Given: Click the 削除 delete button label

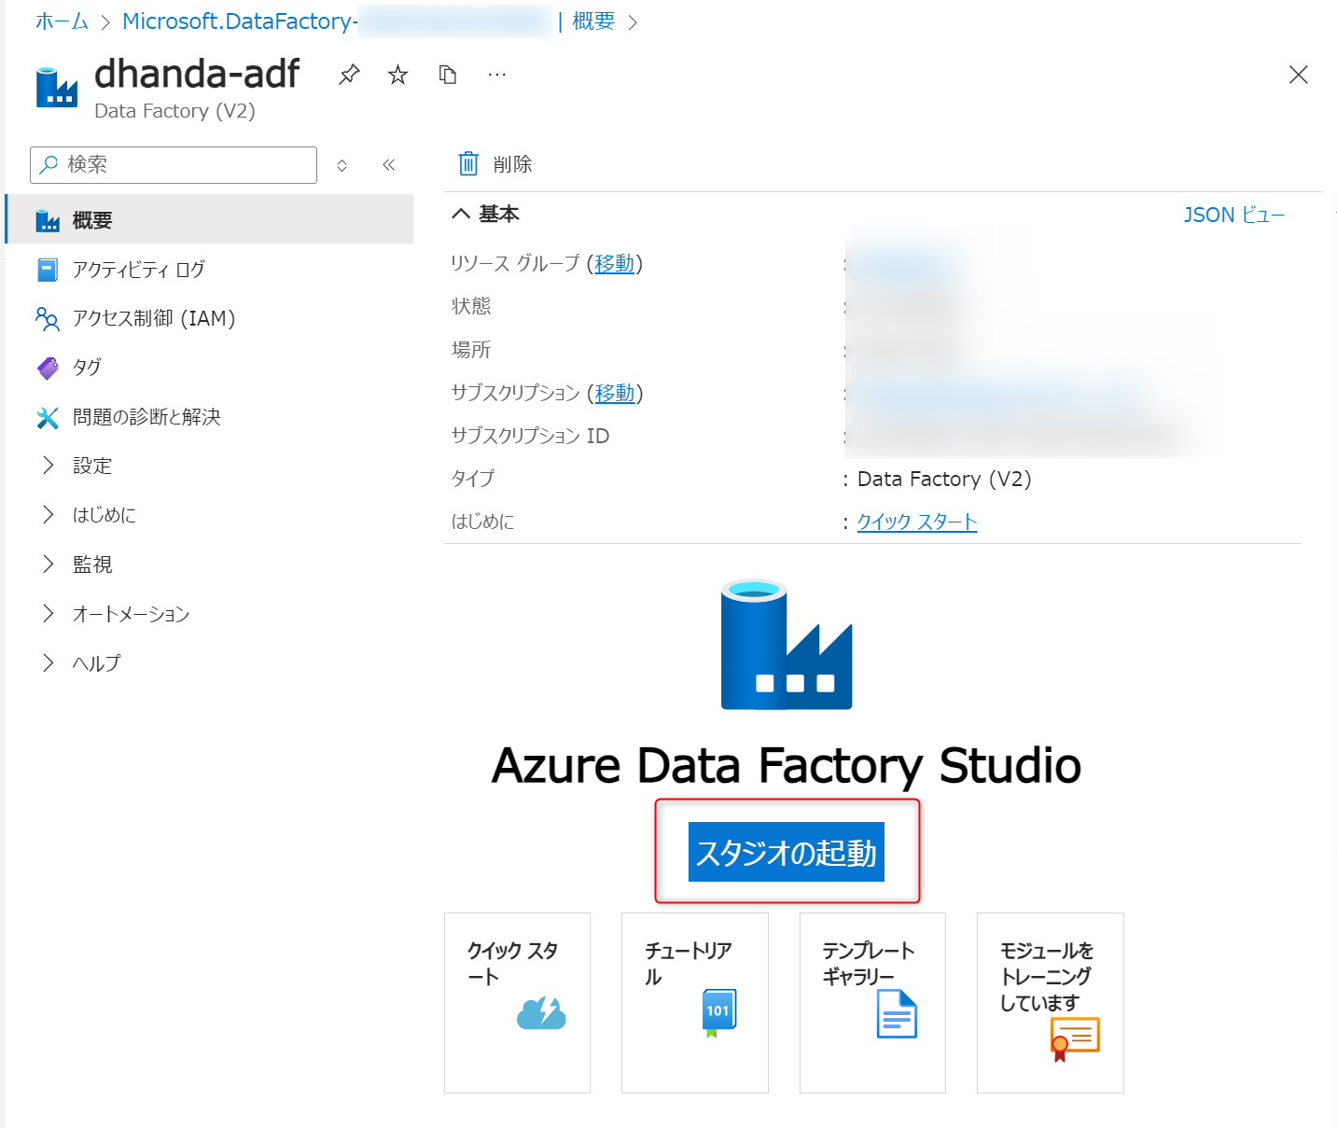Looking at the screenshot, I should (512, 164).
